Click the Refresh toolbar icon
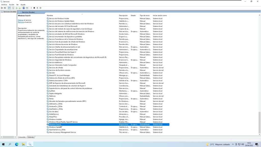This screenshot has width=261, height=147. [x=17, y=8]
